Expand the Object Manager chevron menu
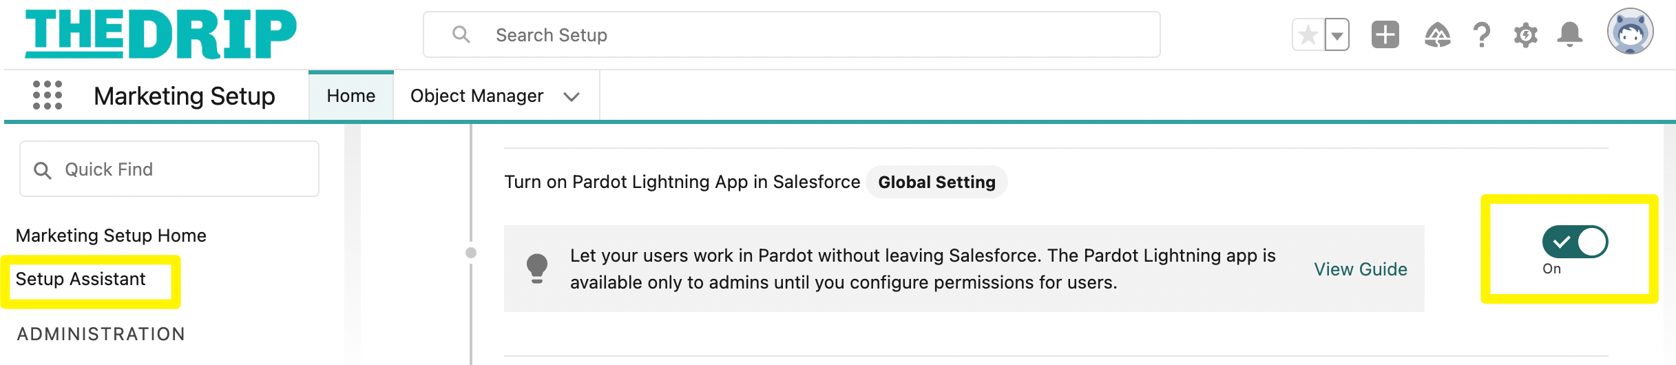 (x=571, y=96)
